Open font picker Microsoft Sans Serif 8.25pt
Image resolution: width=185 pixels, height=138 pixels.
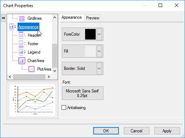(x=83, y=93)
